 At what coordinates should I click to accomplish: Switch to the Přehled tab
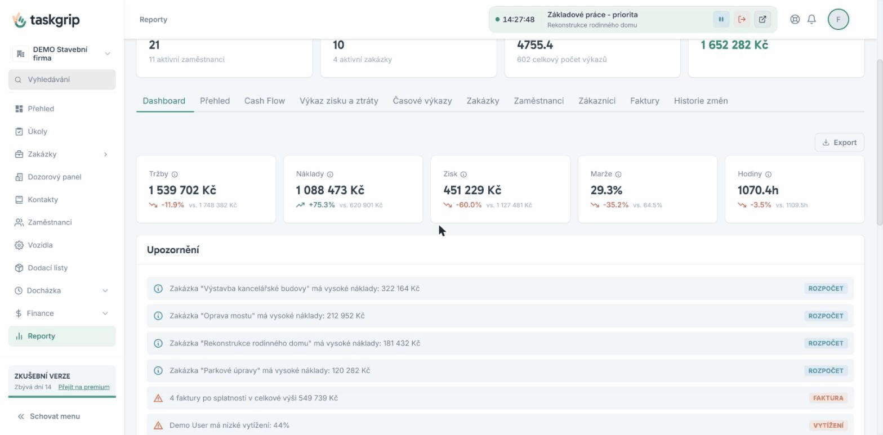click(x=215, y=101)
